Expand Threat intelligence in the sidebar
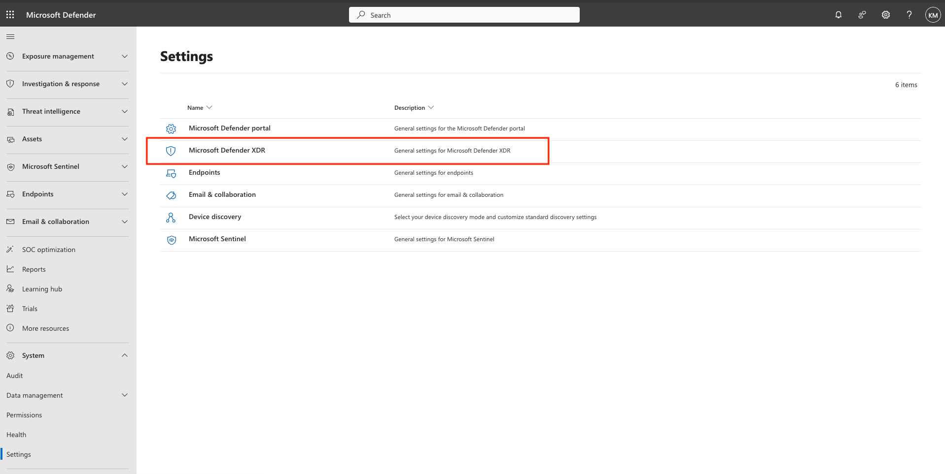This screenshot has width=945, height=474. (125, 111)
